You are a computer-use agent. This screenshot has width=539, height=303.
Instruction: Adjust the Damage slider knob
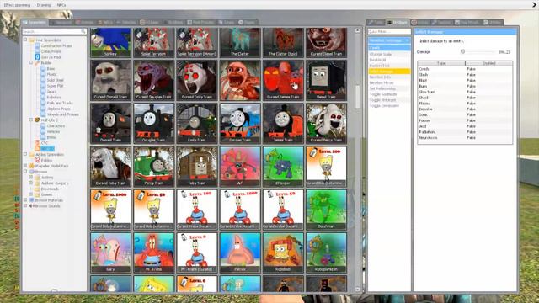tap(462, 51)
